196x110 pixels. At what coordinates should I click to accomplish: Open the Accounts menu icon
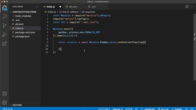[5, 94]
